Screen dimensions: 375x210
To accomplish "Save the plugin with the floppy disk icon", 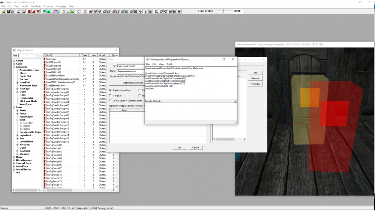I will click(x=8, y=11).
